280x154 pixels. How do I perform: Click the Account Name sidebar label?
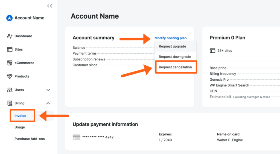29,18
